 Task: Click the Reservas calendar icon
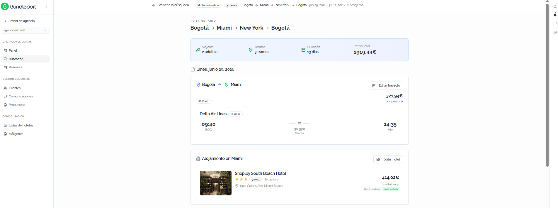tap(5, 67)
